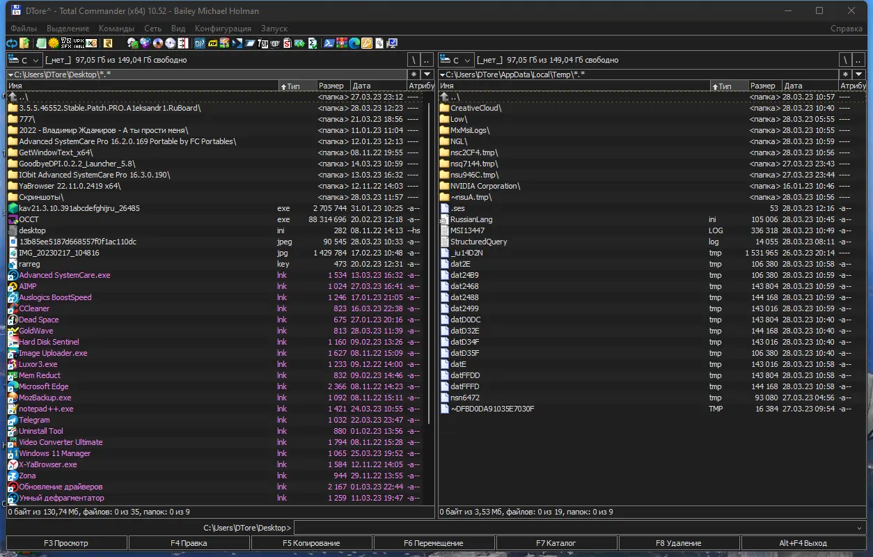Open the PDF tool icon in toolbar
873x557 pixels.
[x=212, y=43]
